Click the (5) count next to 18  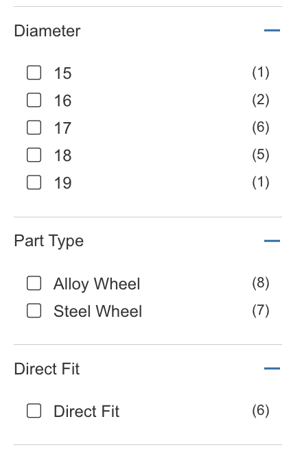(x=261, y=154)
